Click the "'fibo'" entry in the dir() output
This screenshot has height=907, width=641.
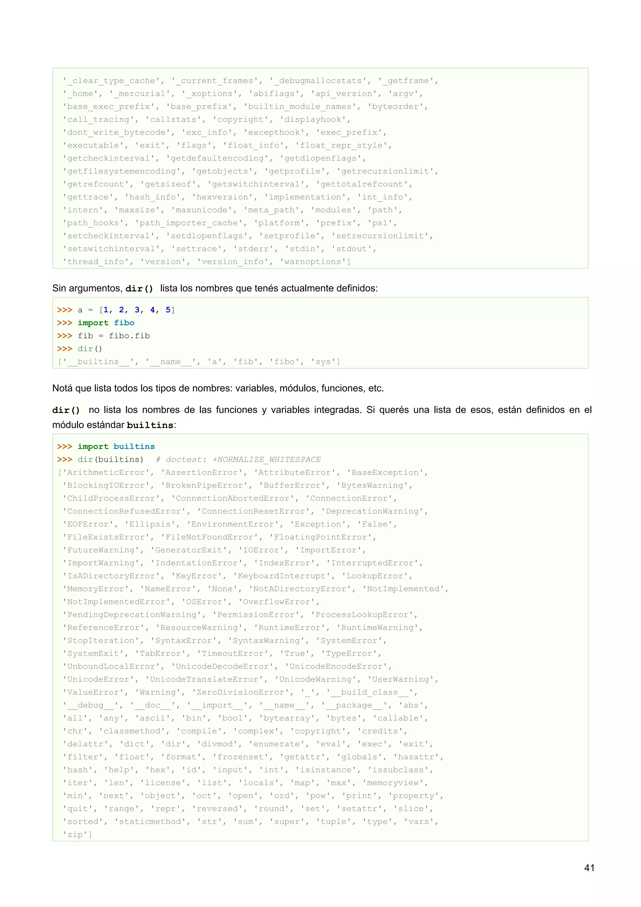coord(285,362)
